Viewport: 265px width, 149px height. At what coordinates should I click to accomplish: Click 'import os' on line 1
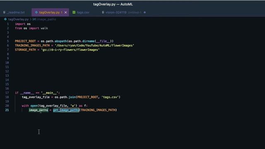(x=23, y=24)
